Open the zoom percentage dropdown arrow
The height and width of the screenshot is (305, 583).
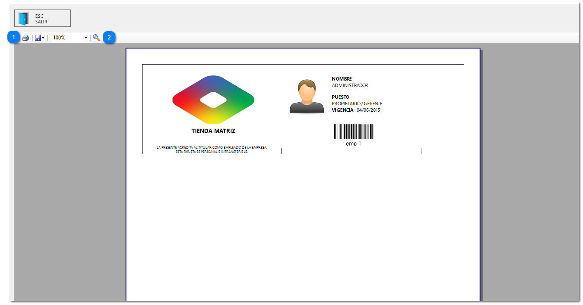[x=86, y=38]
